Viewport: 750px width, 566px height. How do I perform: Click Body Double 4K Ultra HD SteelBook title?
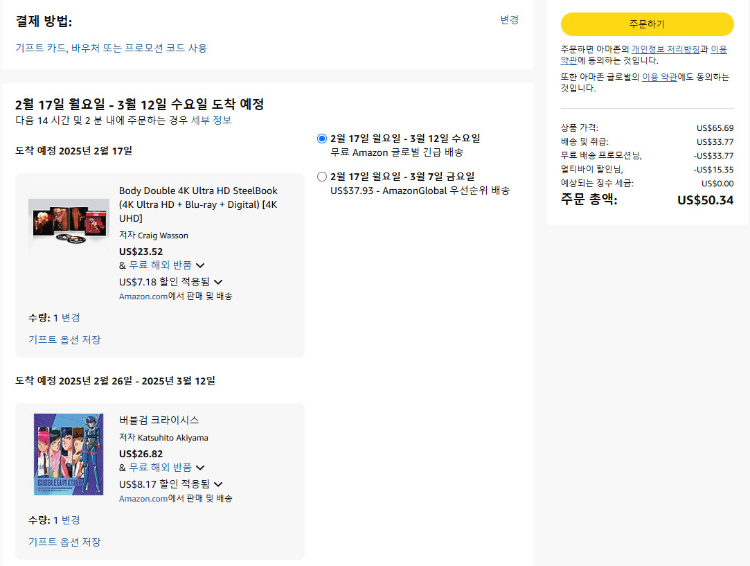[198, 204]
